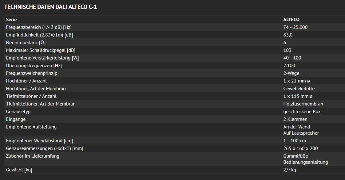Image resolution: width=345 pixels, height=180 pixels.
Task: Select the 'Maximaler Schalldruckpegel [dB]' row label
Action: [41, 50]
